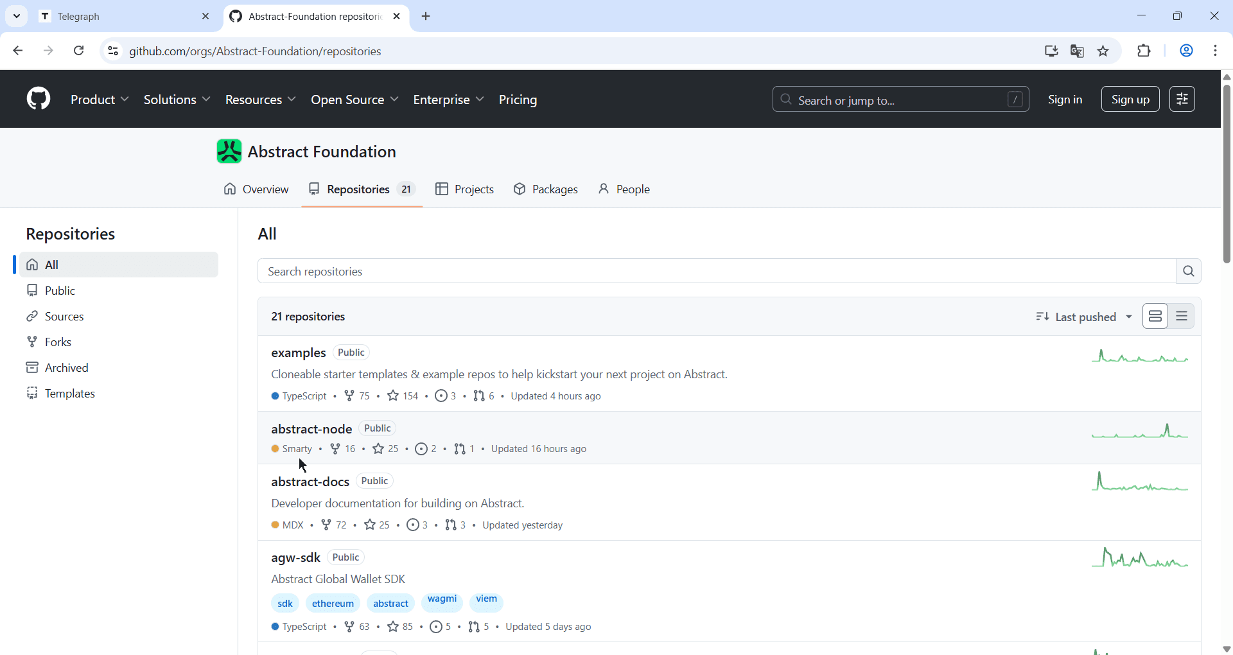Open agw-sdk issues count 5
1233x655 pixels.
pyautogui.click(x=441, y=627)
